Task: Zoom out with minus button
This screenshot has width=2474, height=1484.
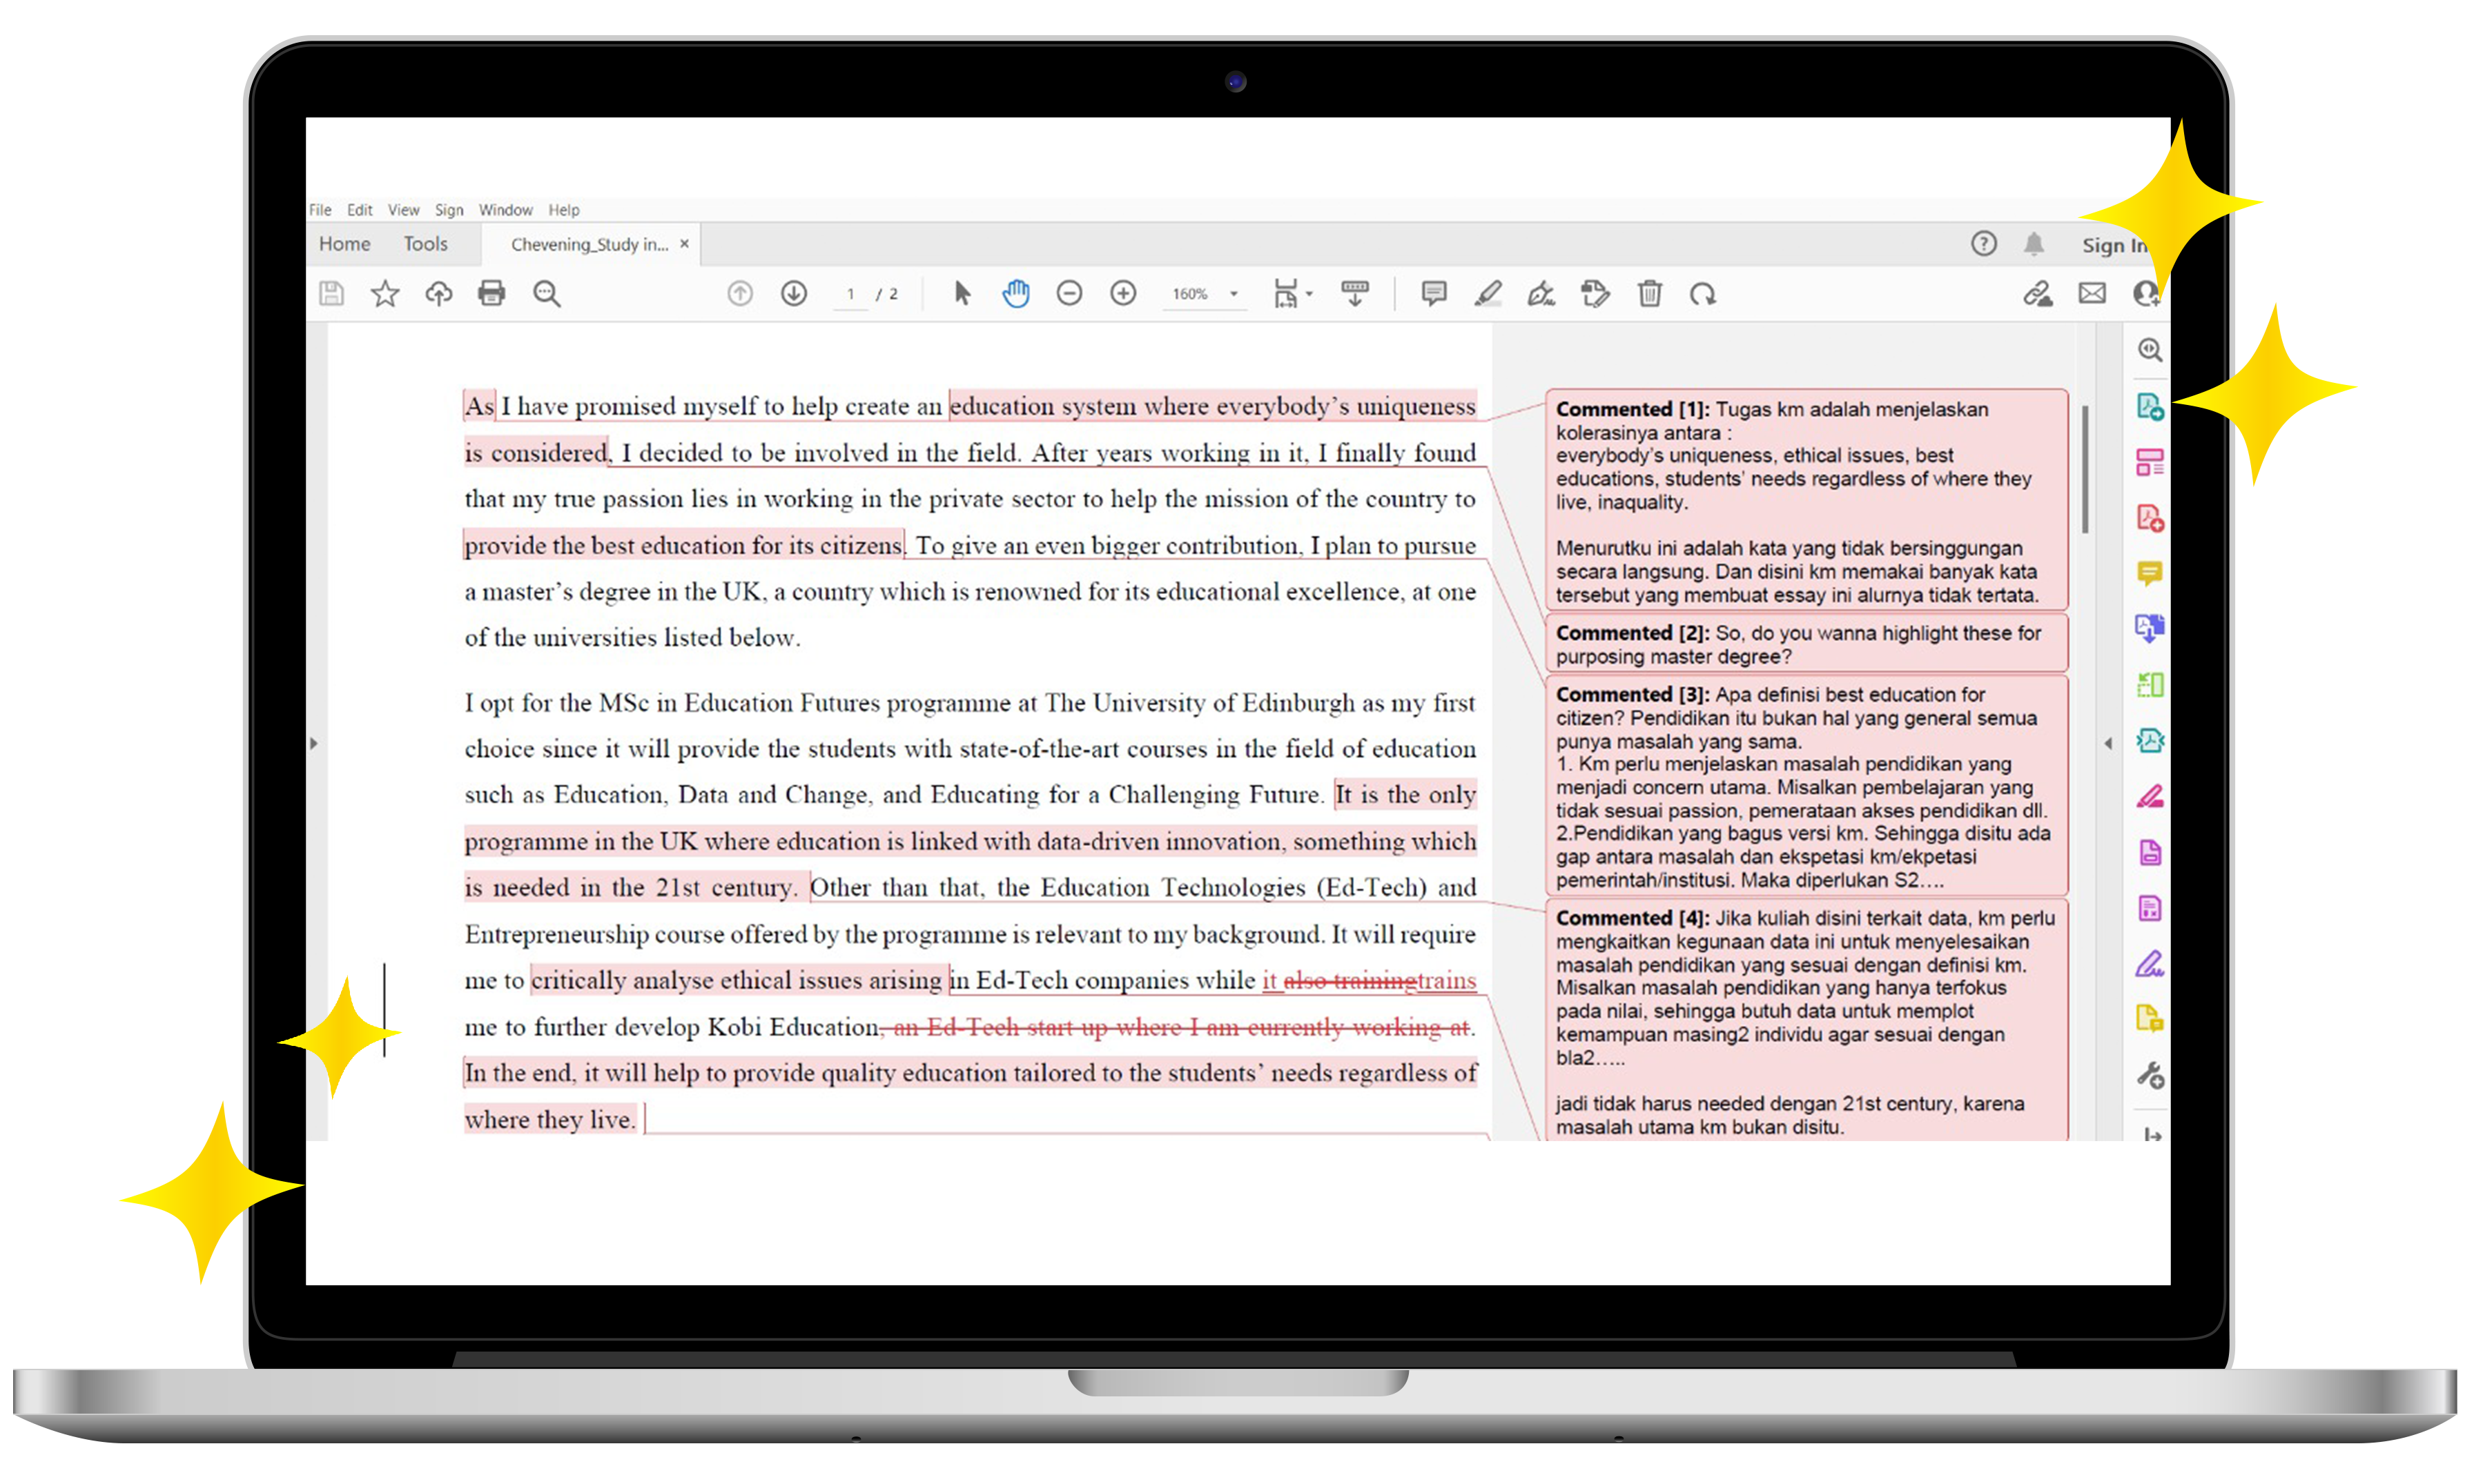Action: [x=1069, y=294]
